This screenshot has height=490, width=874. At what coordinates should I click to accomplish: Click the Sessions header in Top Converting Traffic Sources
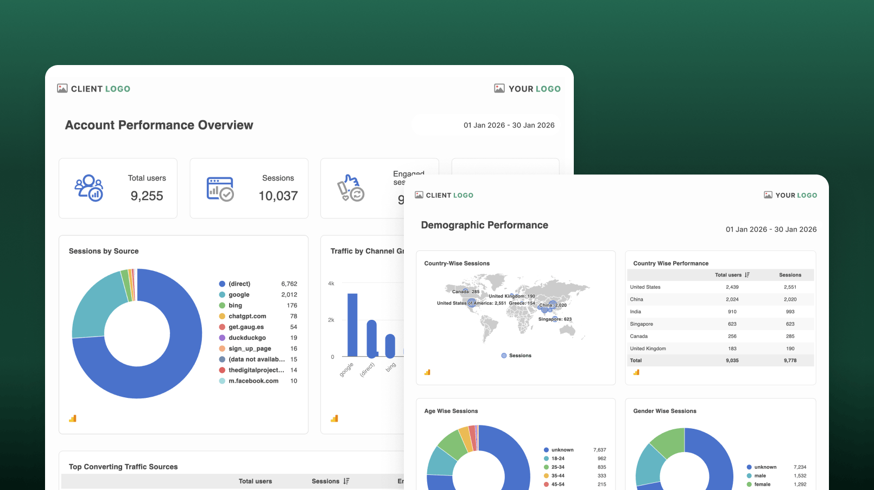click(325, 481)
